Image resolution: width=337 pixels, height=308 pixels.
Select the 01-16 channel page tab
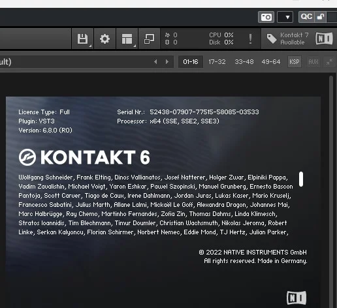click(x=191, y=62)
